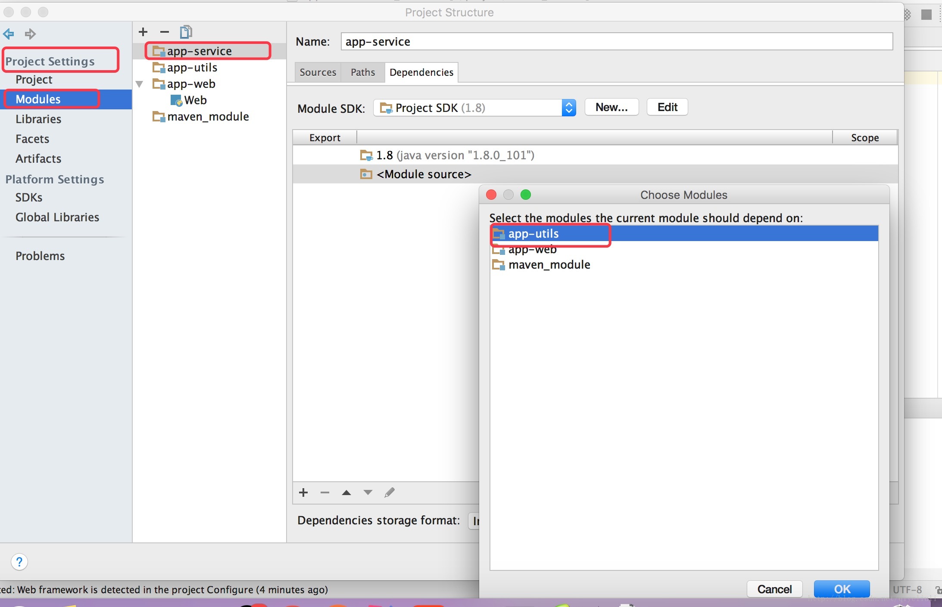Image resolution: width=942 pixels, height=607 pixels.
Task: Open Libraries settings page
Action: point(38,119)
